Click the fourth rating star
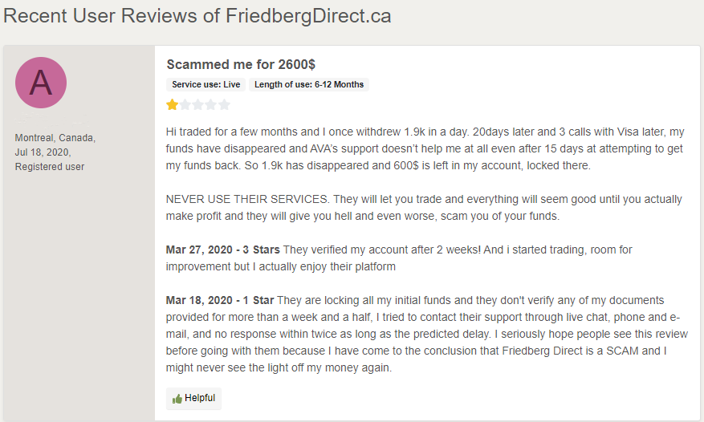This screenshot has height=422, width=704. [x=211, y=104]
